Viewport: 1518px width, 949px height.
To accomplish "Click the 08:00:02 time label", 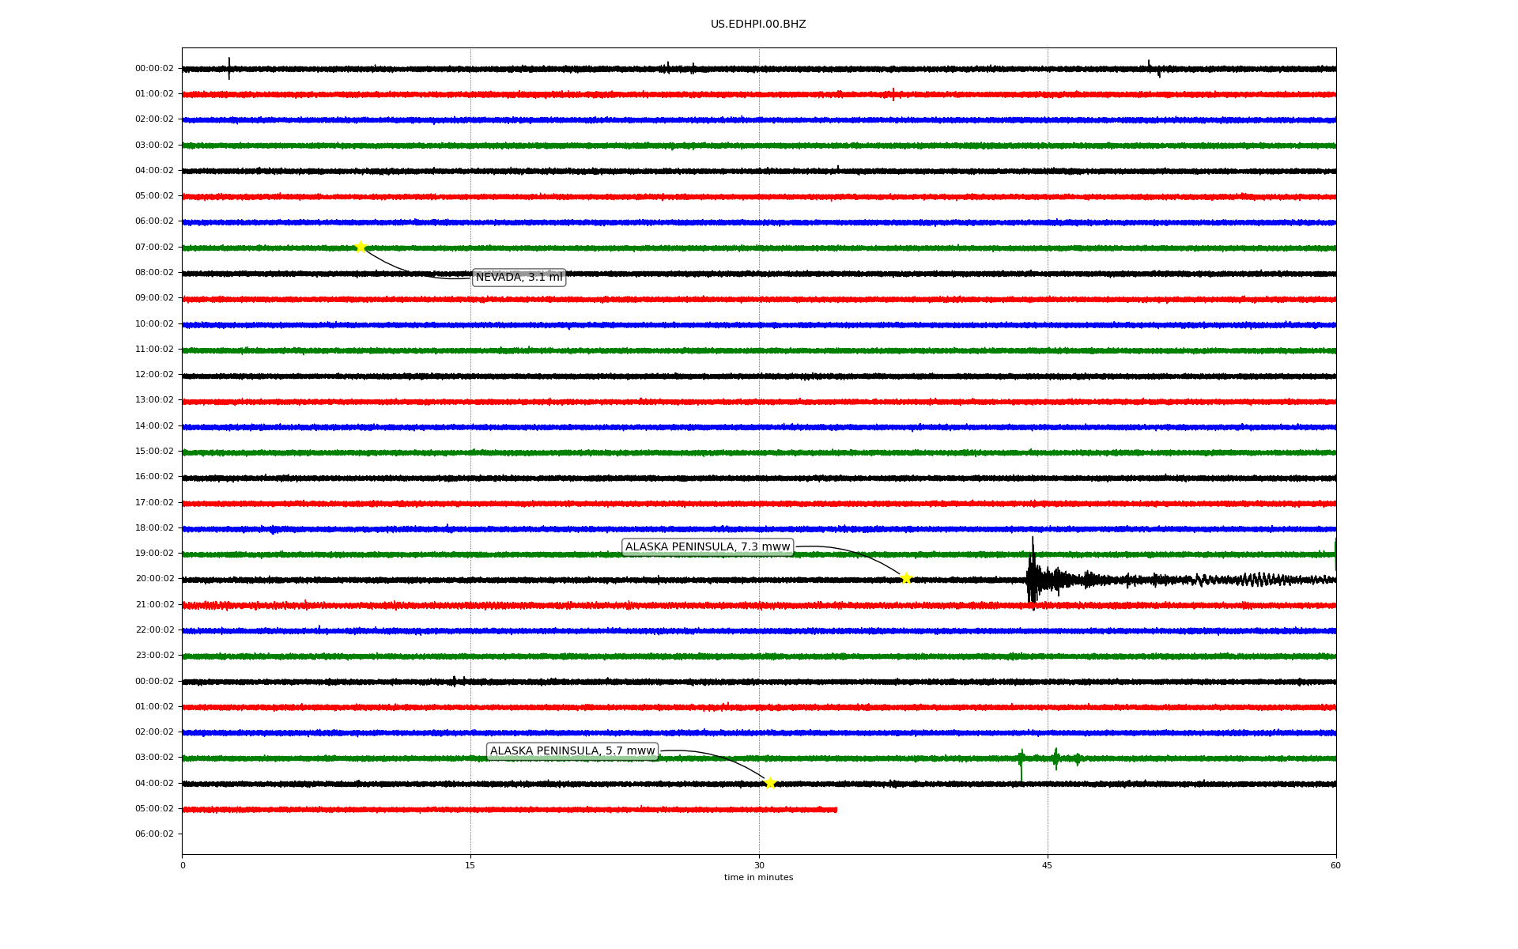I will tap(154, 273).
